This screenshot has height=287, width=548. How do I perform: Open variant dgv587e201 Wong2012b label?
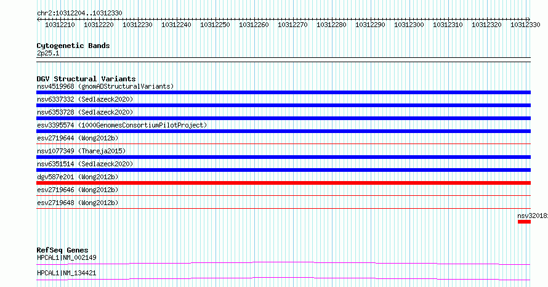(78, 177)
